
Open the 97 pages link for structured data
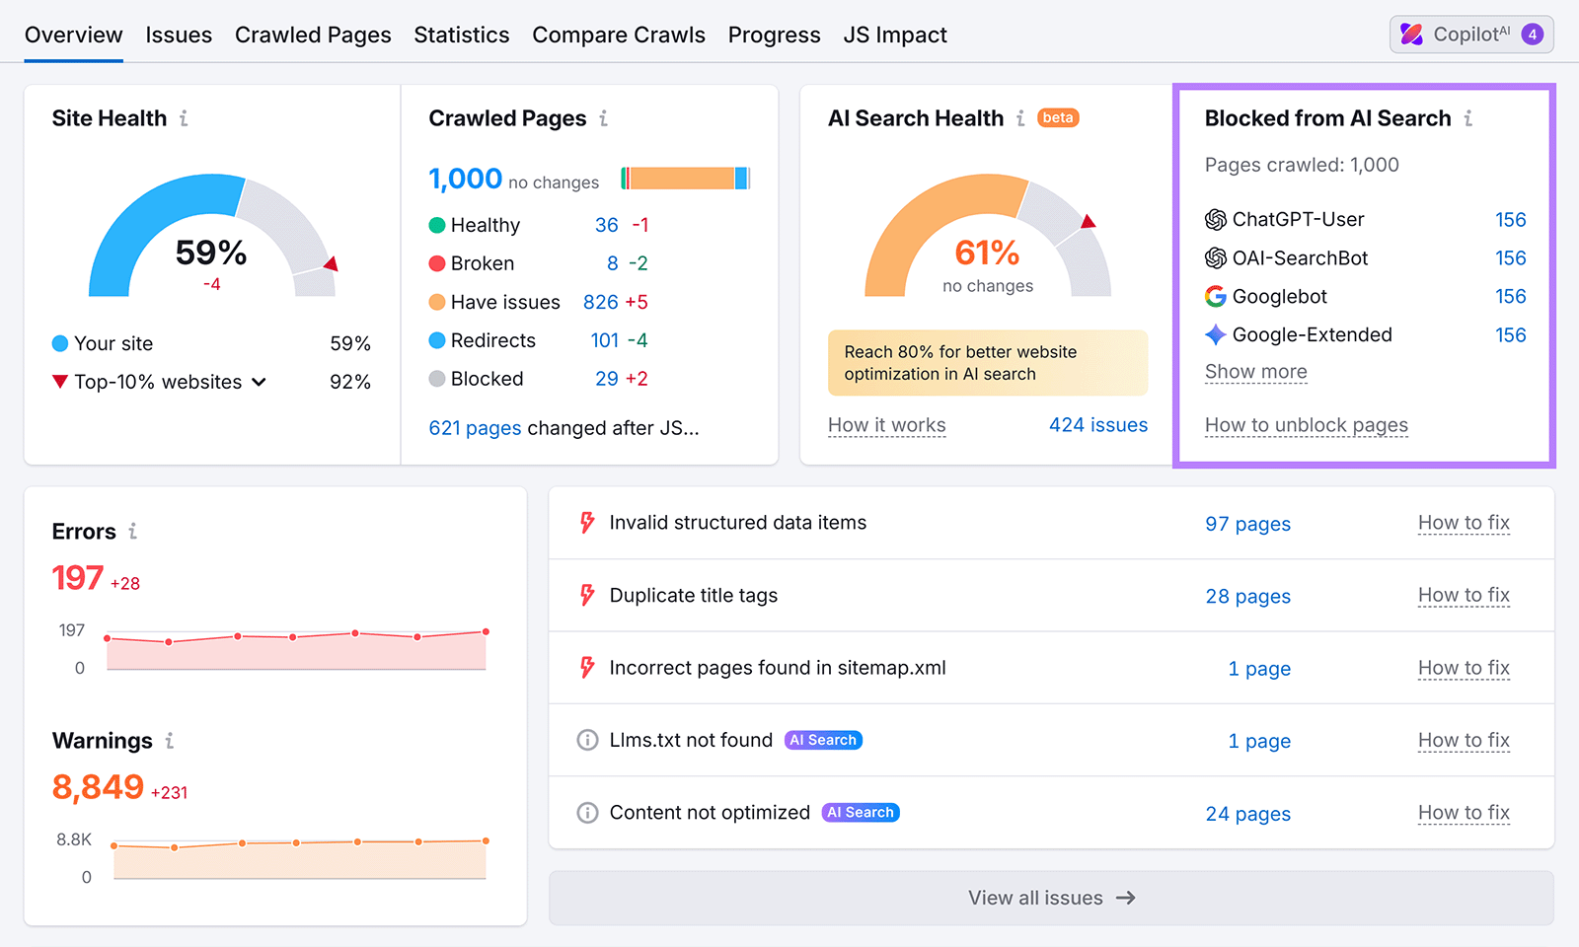(x=1247, y=523)
